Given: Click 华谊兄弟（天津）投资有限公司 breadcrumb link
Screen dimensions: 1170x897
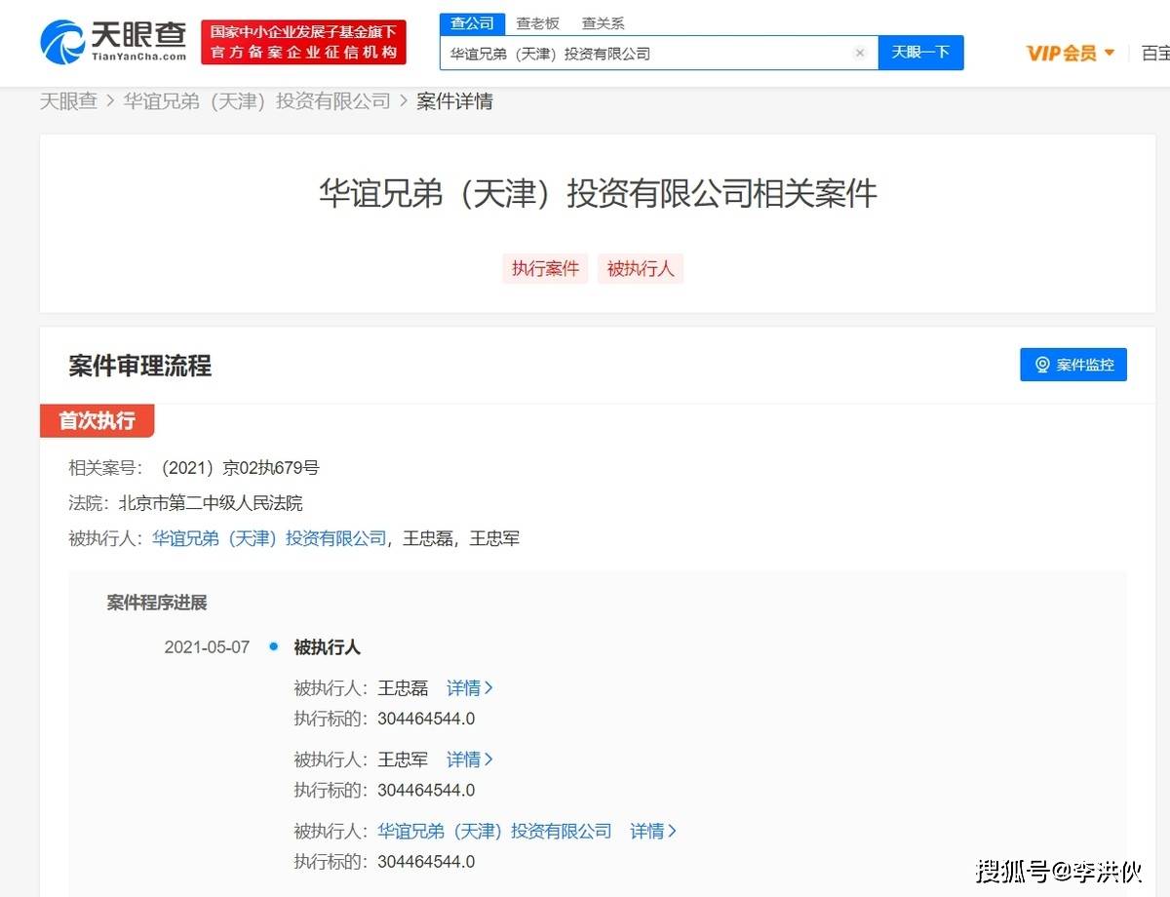Looking at the screenshot, I should [256, 101].
